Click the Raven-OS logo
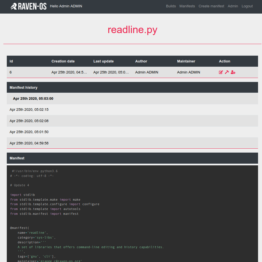 [28, 6]
